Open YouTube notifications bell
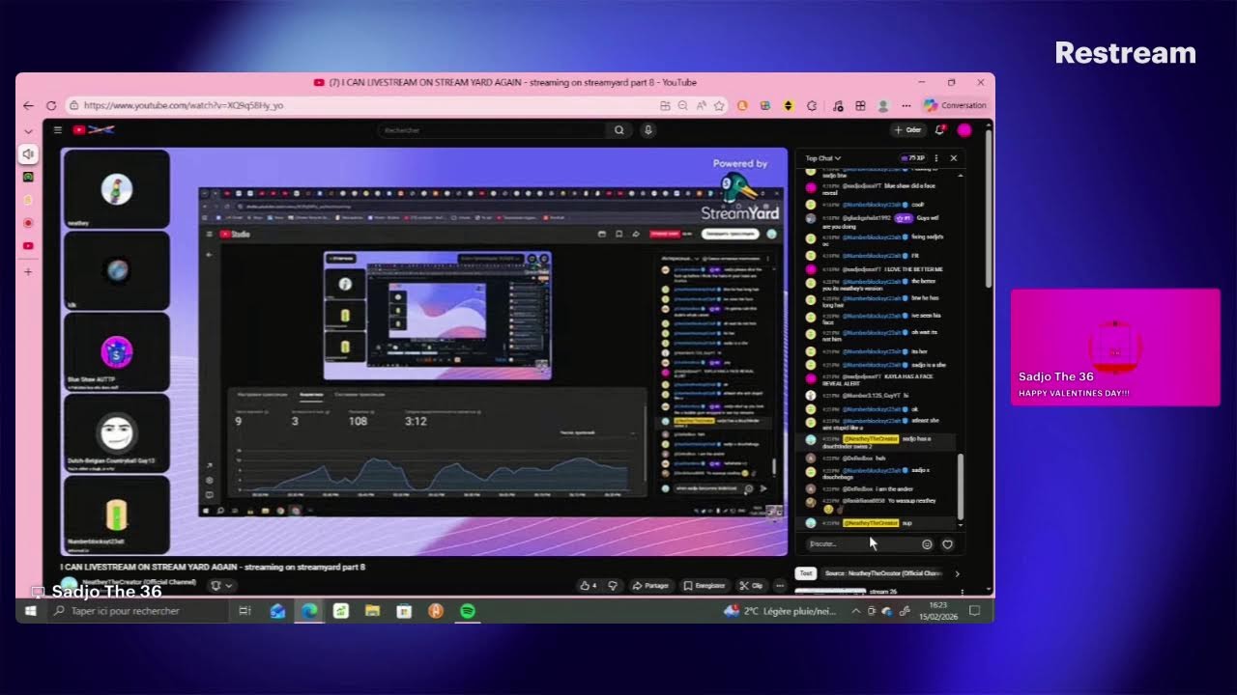This screenshot has height=695, width=1237. point(939,129)
